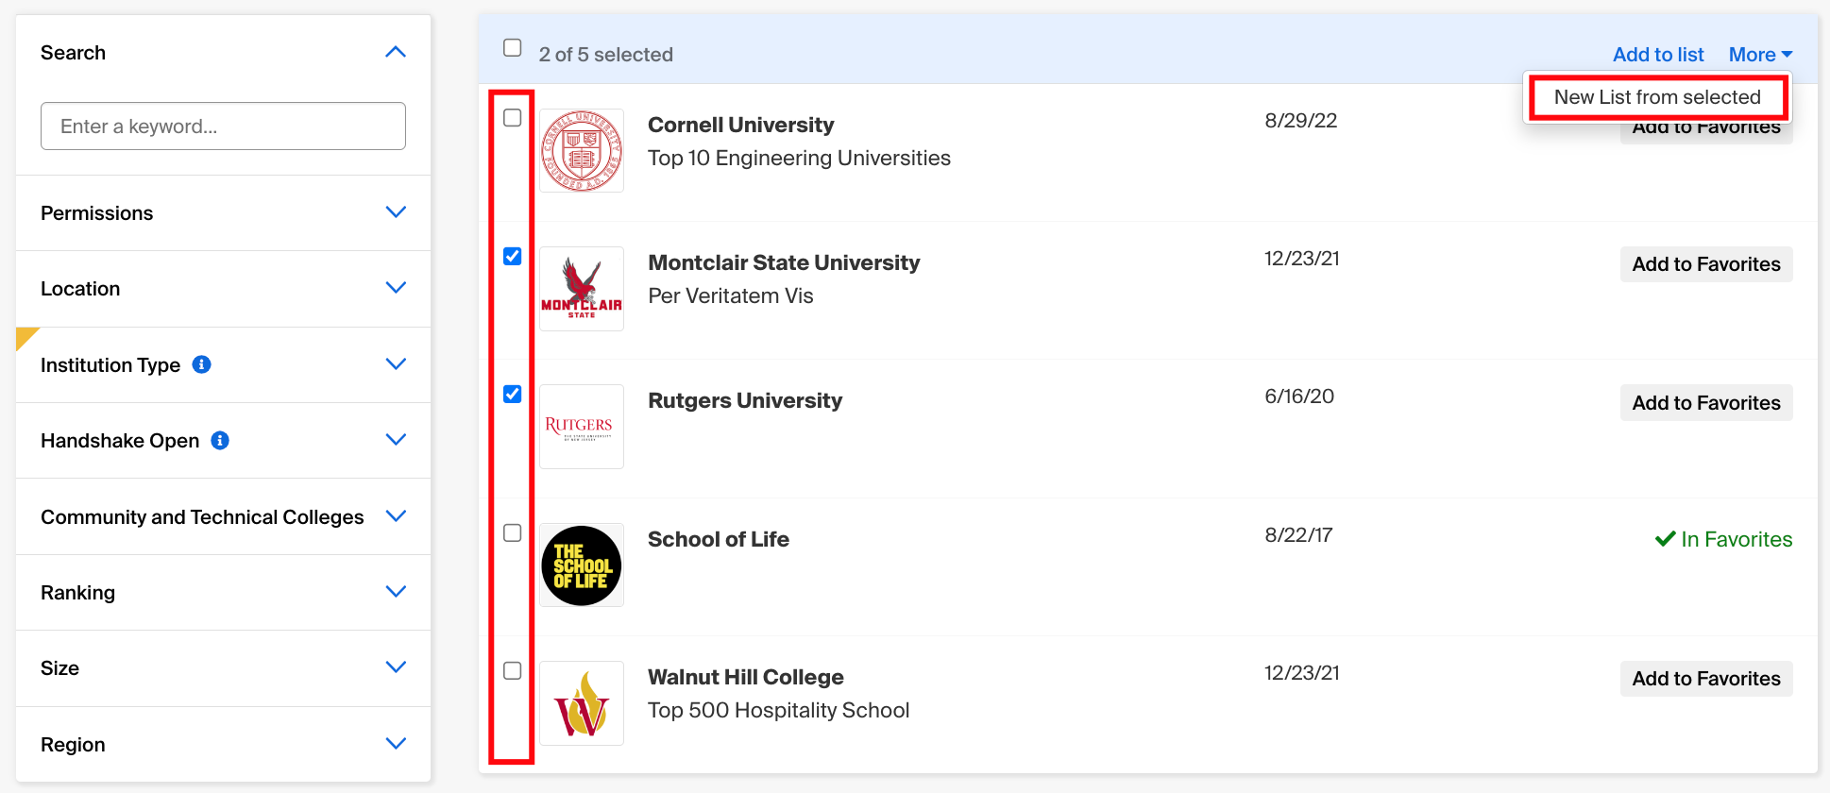This screenshot has width=1830, height=793.
Task: Focus the keyword search field
Action: (223, 127)
